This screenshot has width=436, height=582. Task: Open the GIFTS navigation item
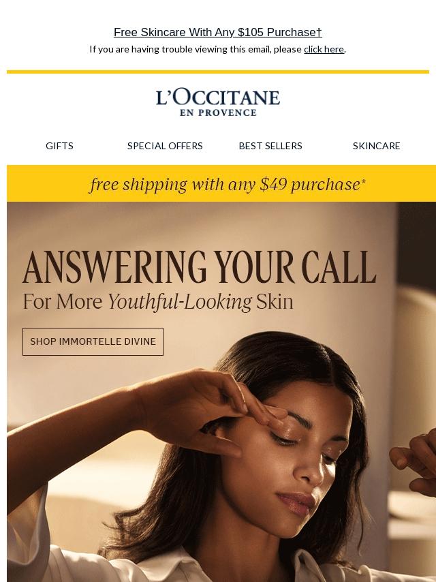coord(59,146)
